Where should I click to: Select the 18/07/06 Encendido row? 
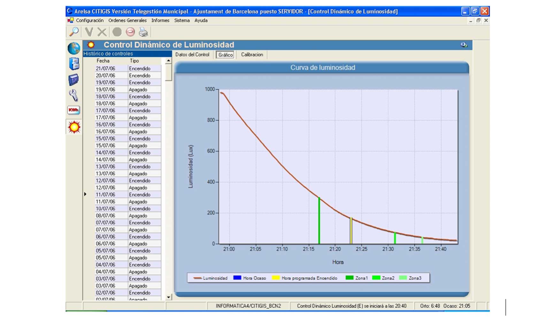tap(128, 97)
